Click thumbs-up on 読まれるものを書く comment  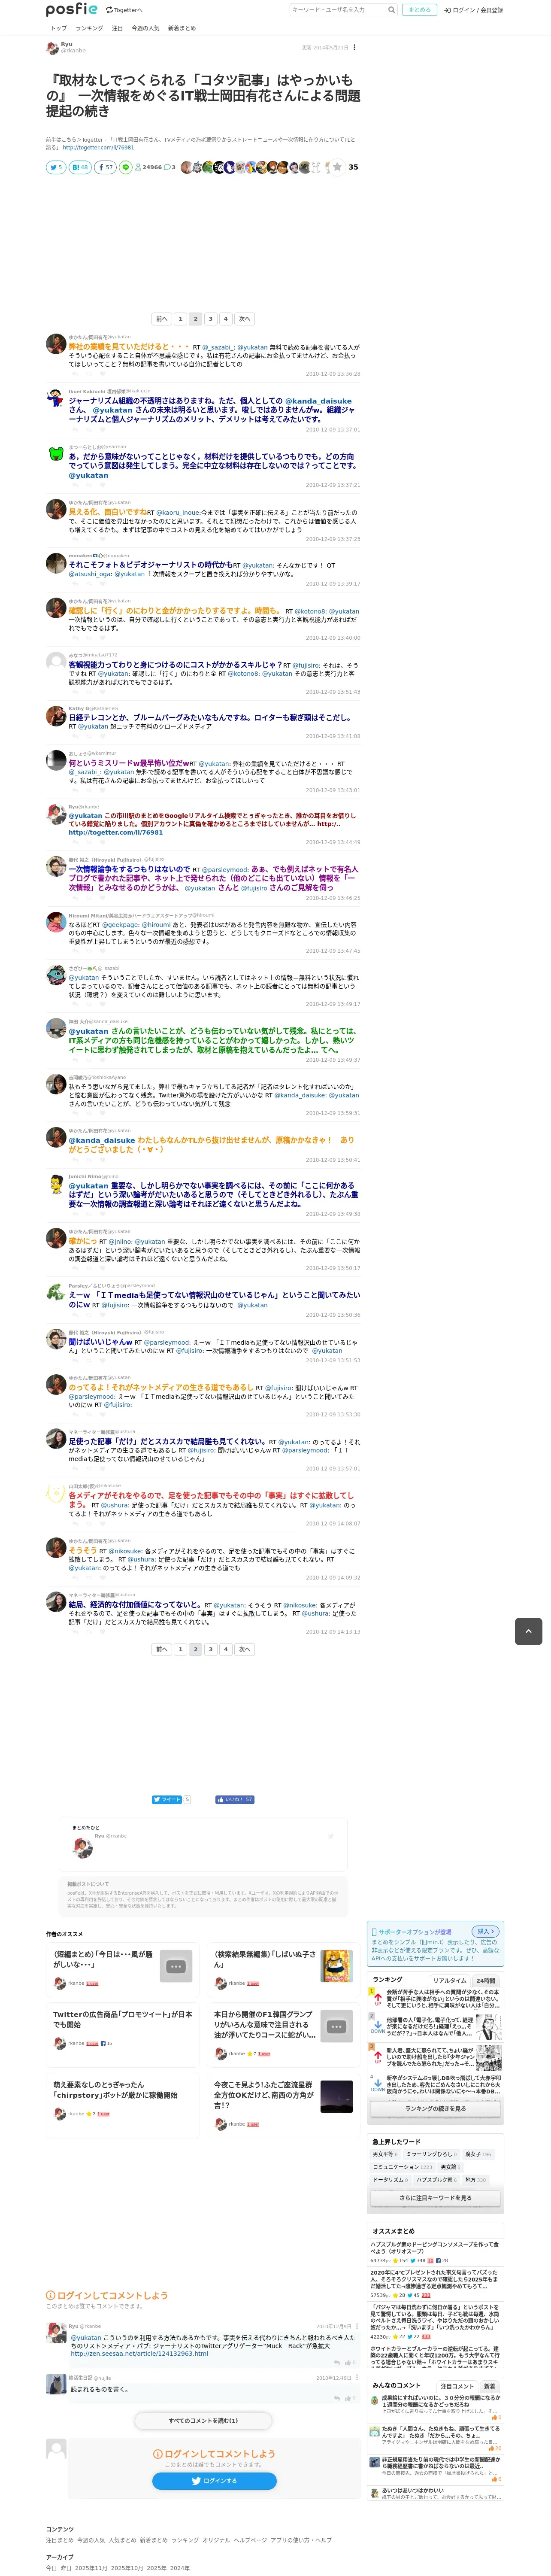[348, 2398]
